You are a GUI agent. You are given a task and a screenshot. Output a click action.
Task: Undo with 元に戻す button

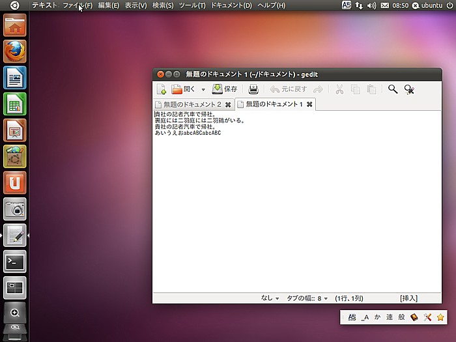288,89
